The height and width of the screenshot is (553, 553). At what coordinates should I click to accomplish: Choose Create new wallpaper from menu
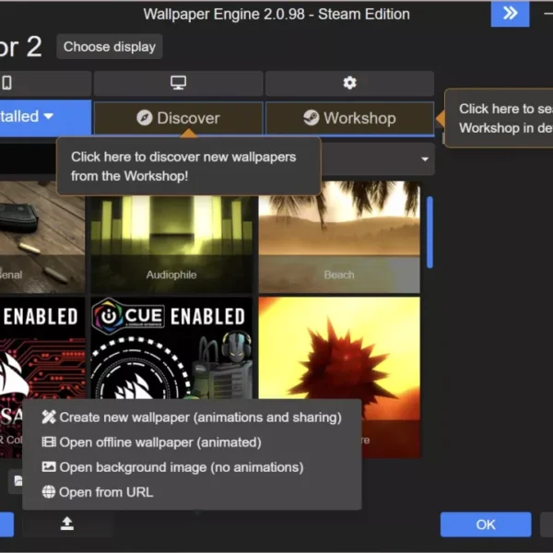(x=200, y=418)
